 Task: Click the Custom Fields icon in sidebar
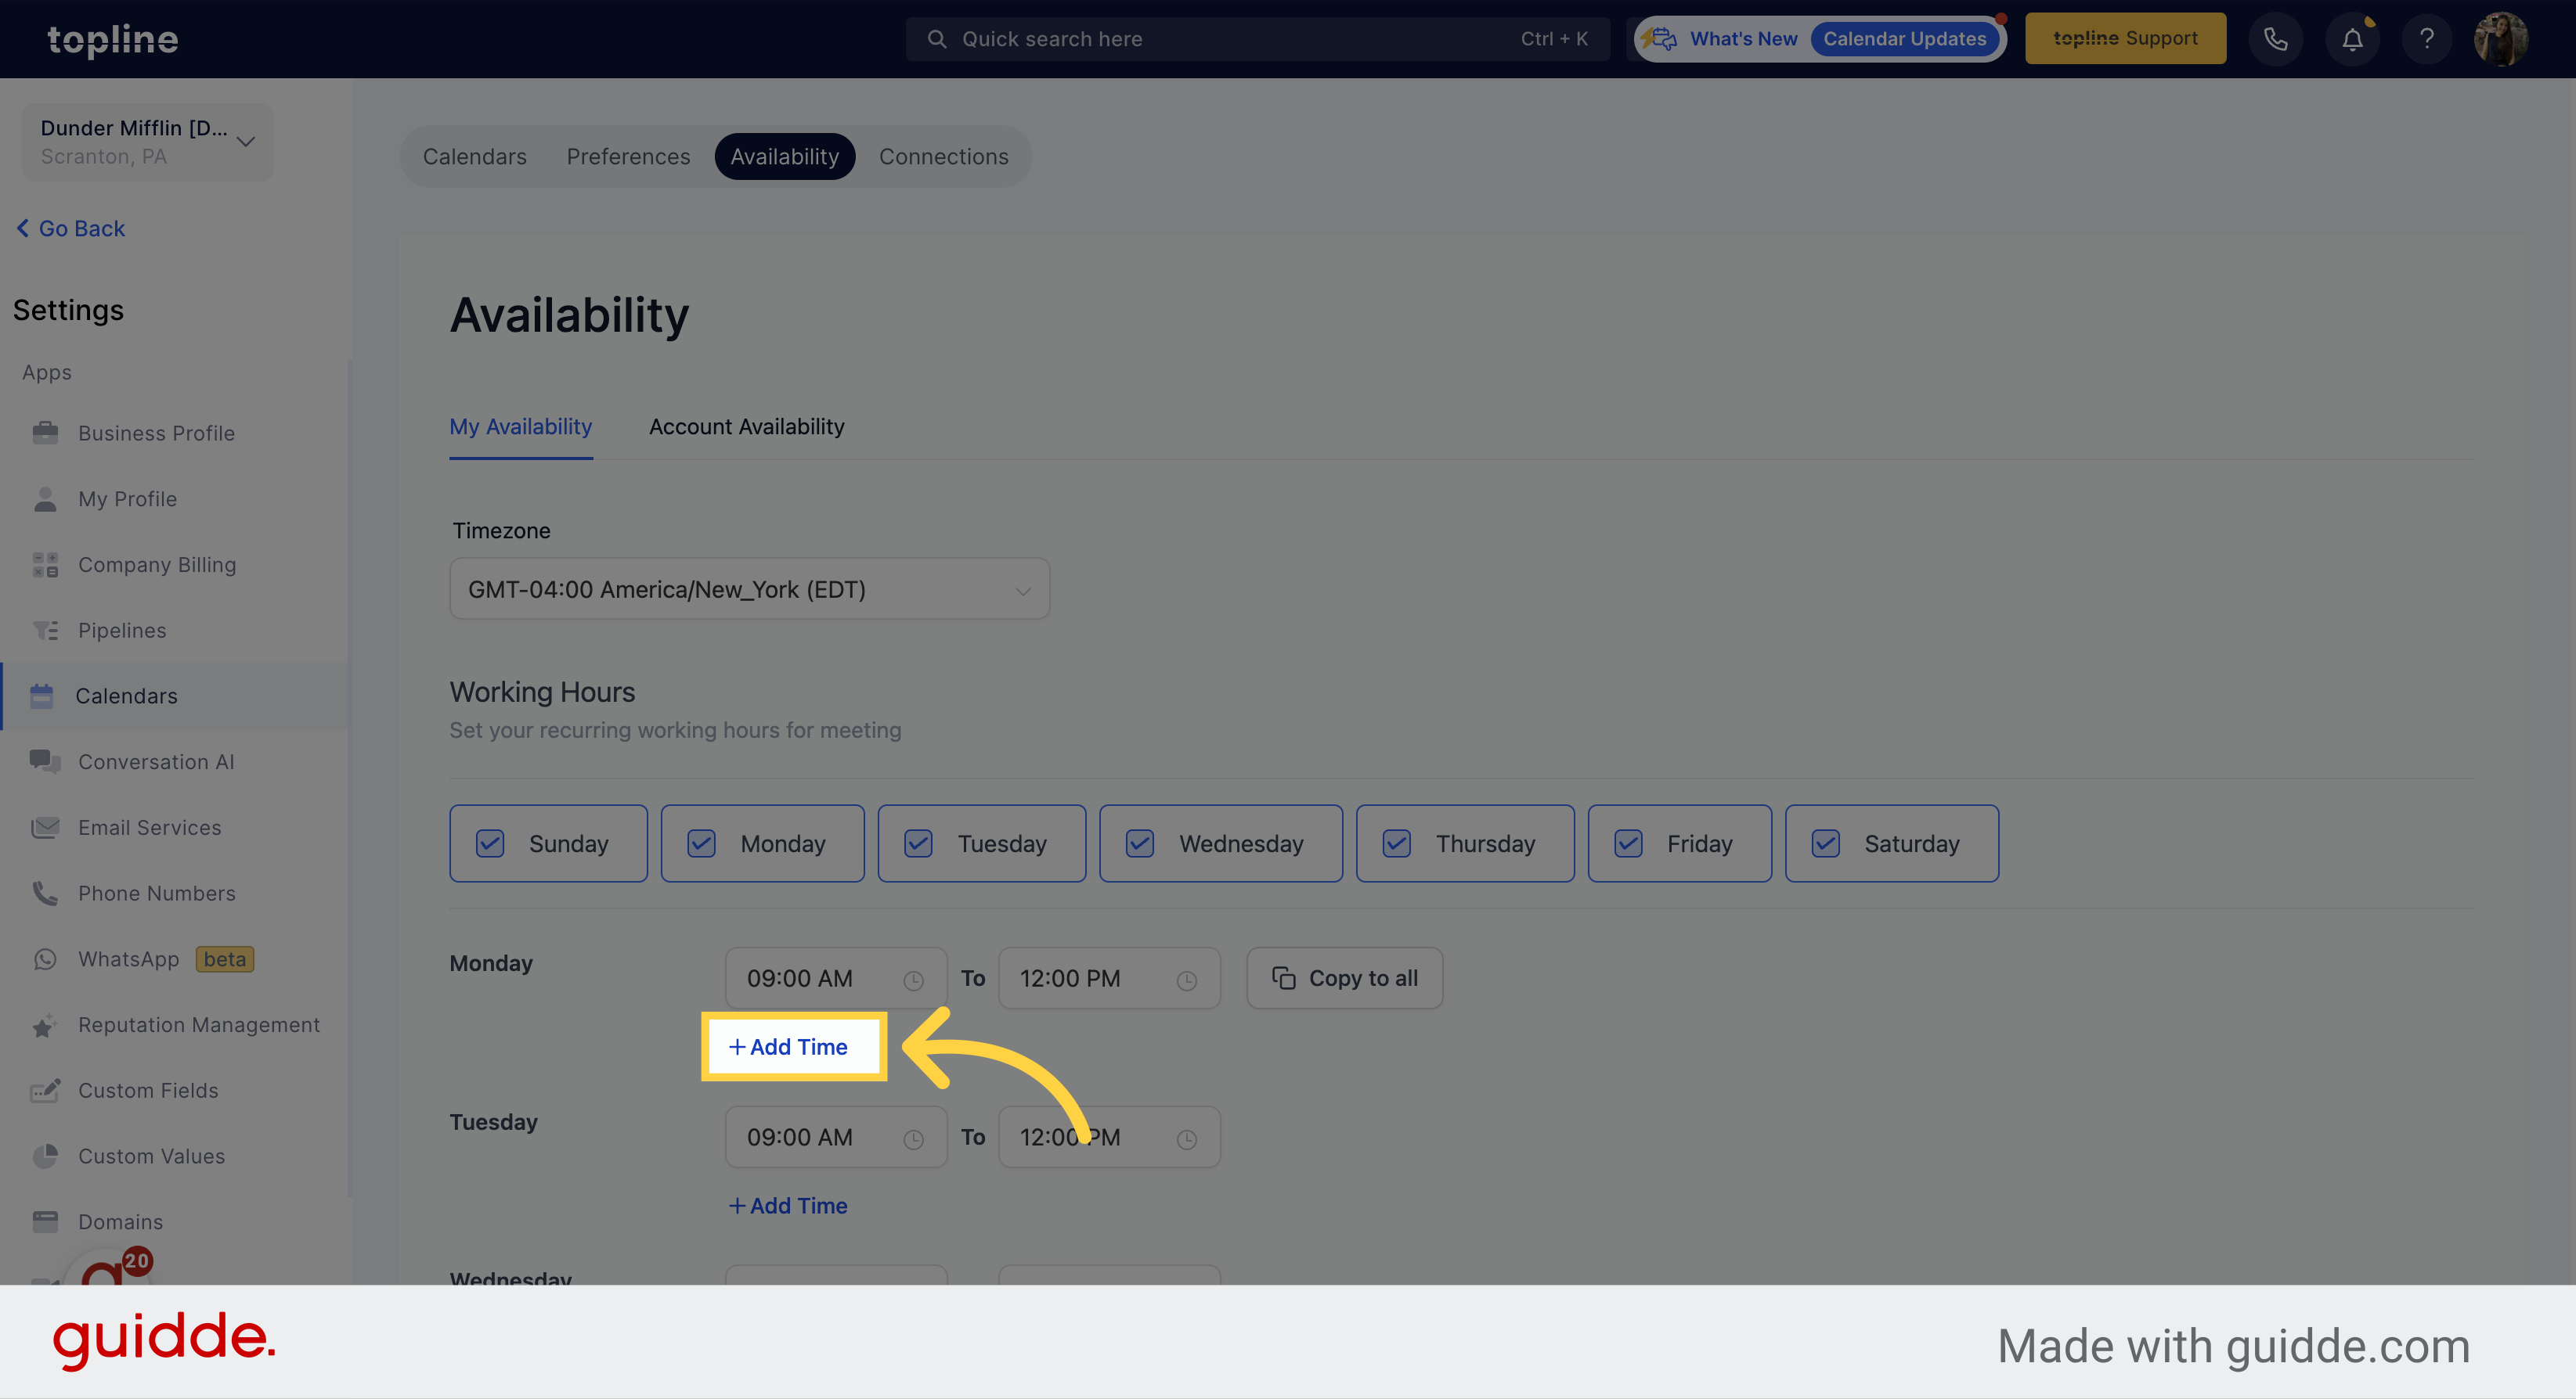46,1091
